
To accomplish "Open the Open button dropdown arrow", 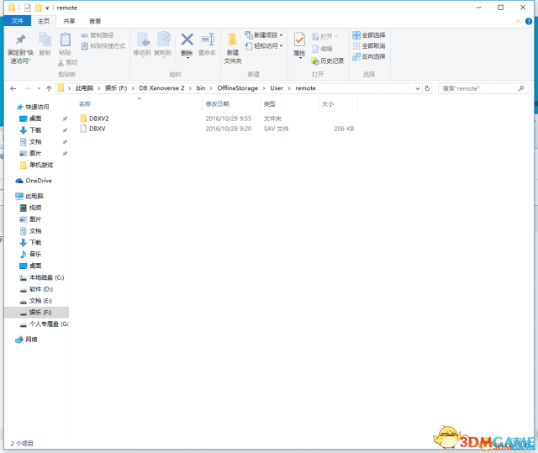I will tap(336, 37).
